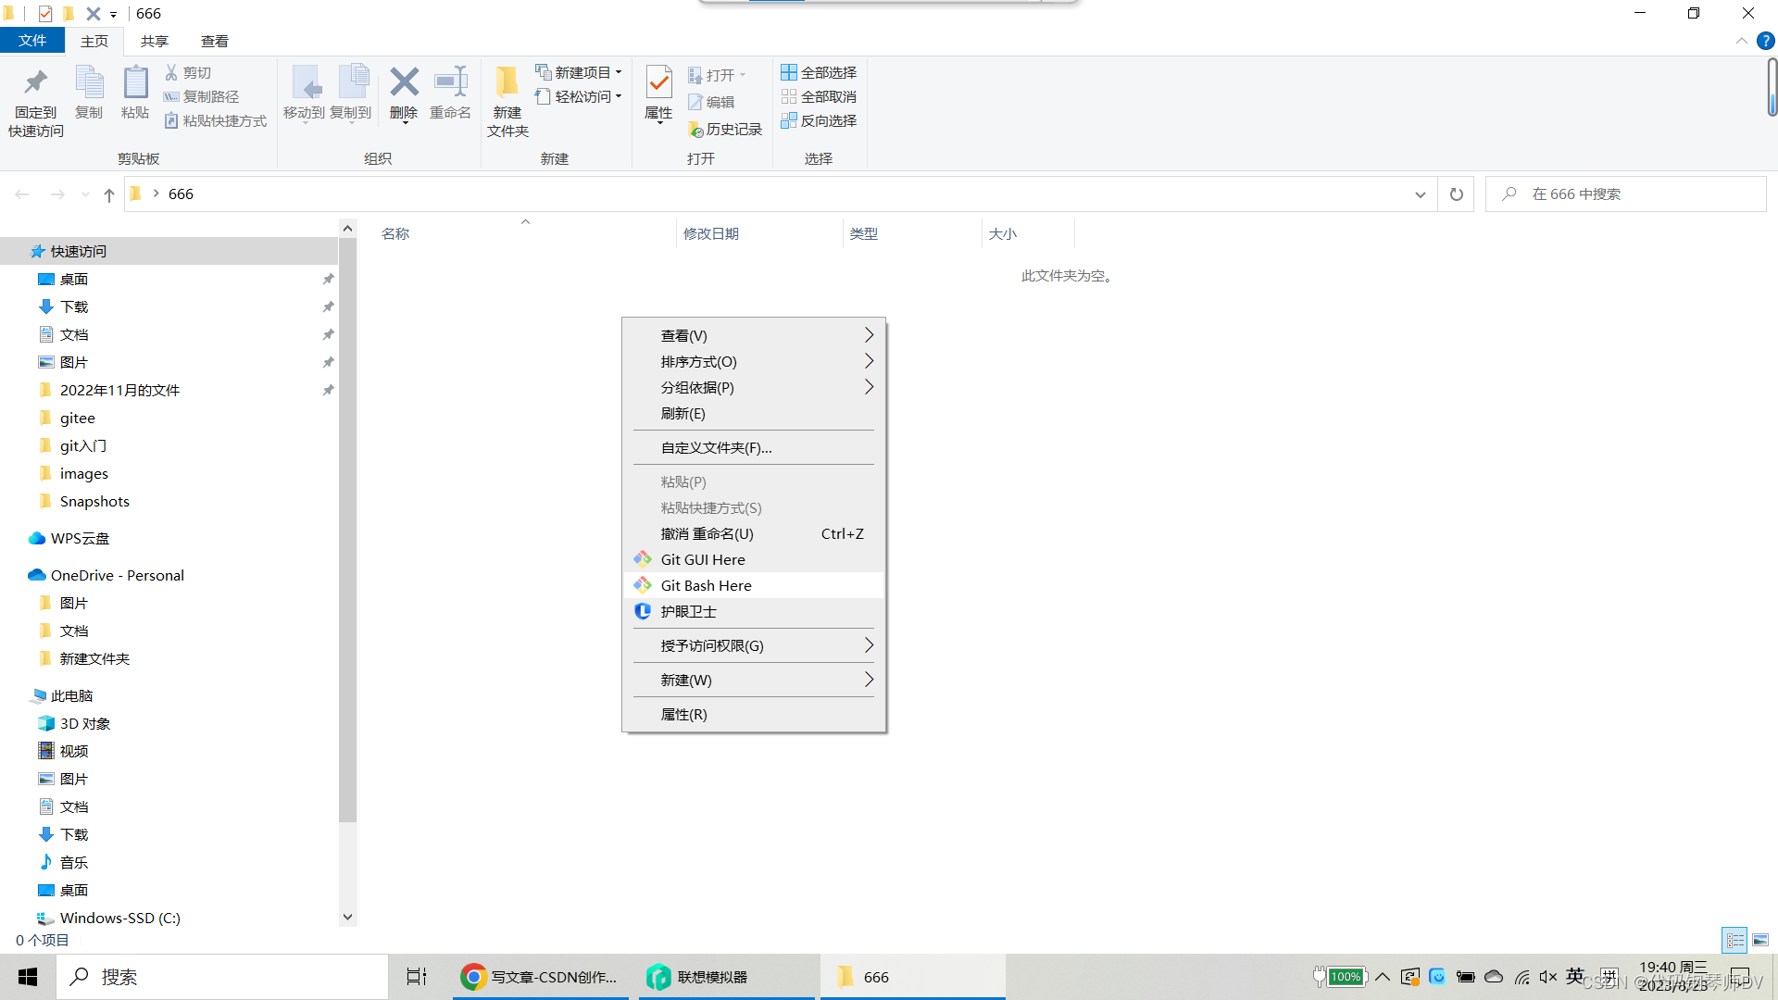This screenshot has height=1000, width=1778.
Task: Expand the 排序方式(O) submenu arrow
Action: (869, 361)
